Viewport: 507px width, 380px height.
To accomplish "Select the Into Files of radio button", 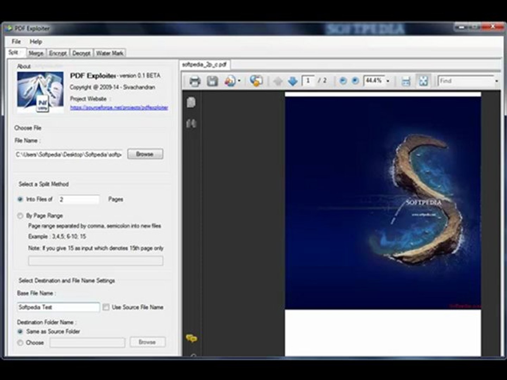I will [x=20, y=199].
